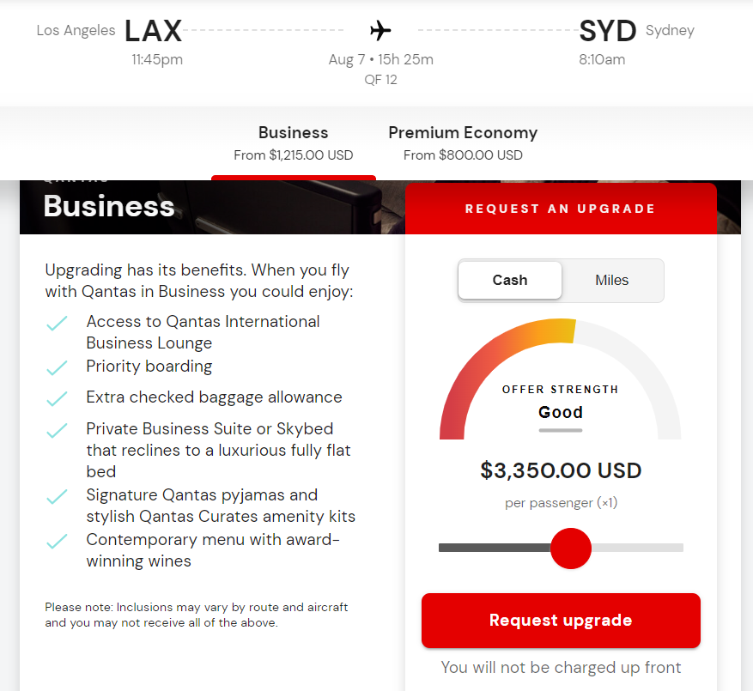The image size is (753, 691).
Task: Click the checkmark beside Extra checked baggage allowance
Action: point(58,398)
